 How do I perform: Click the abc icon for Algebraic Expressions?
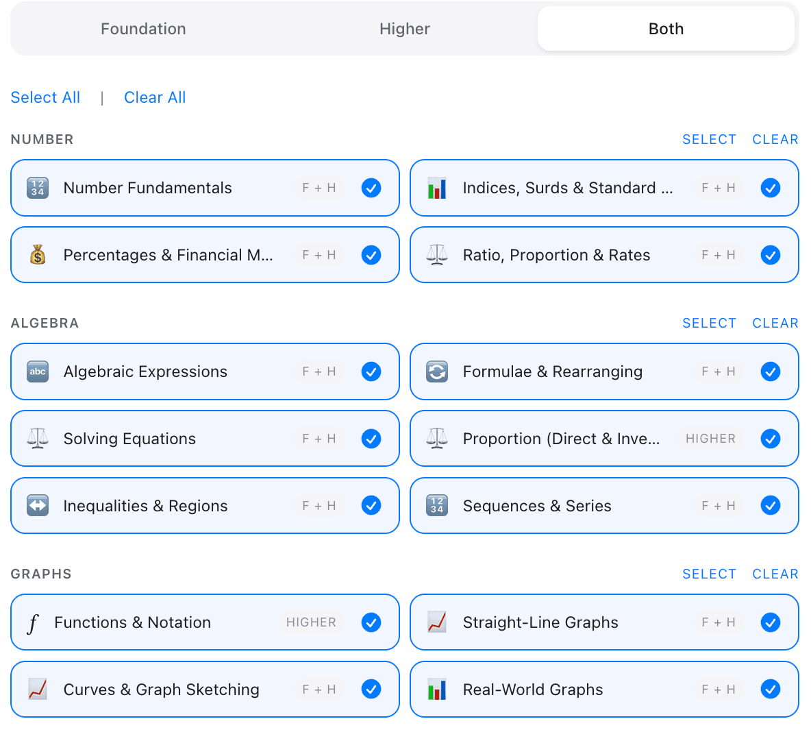(x=38, y=372)
